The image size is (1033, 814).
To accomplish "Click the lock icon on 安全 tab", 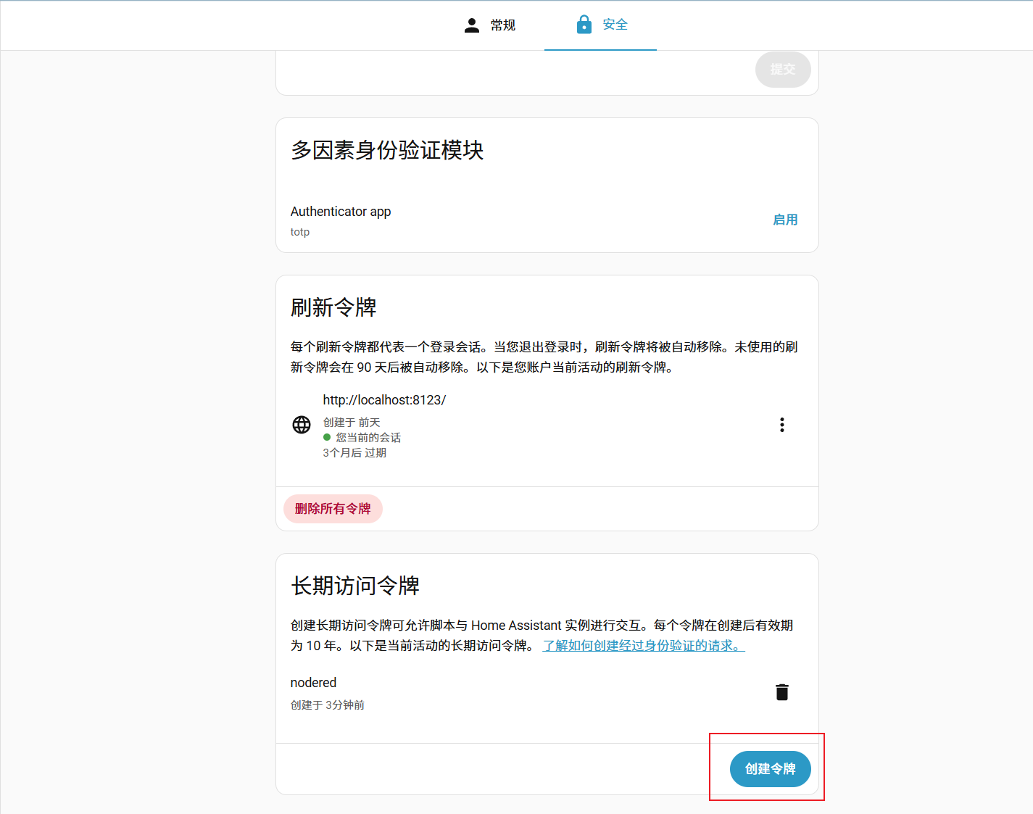I will (x=584, y=24).
